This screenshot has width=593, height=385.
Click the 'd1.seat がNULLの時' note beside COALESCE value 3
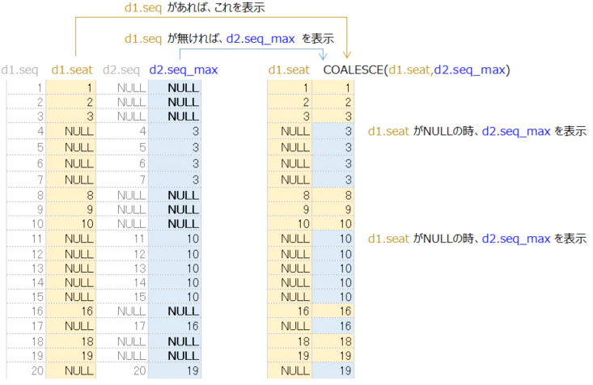[x=477, y=131]
